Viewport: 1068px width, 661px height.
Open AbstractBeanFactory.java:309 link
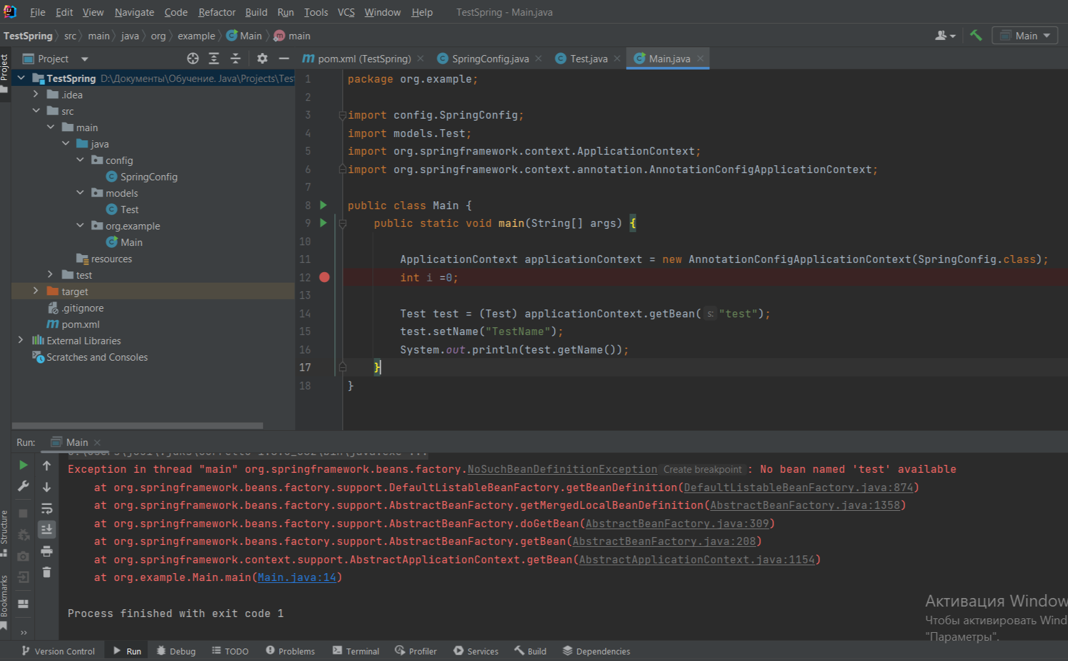[x=677, y=524]
